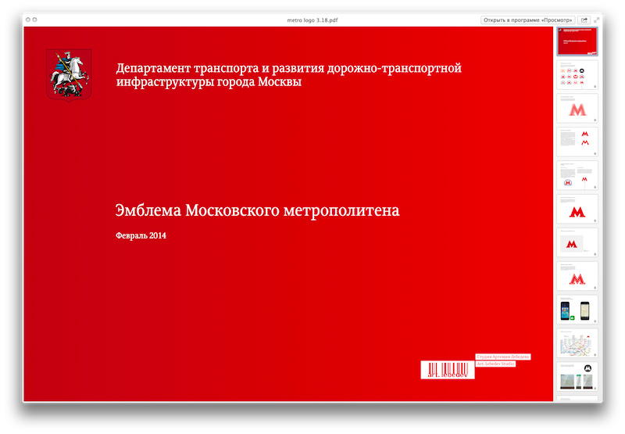Click the Share button in title bar

[x=584, y=20]
